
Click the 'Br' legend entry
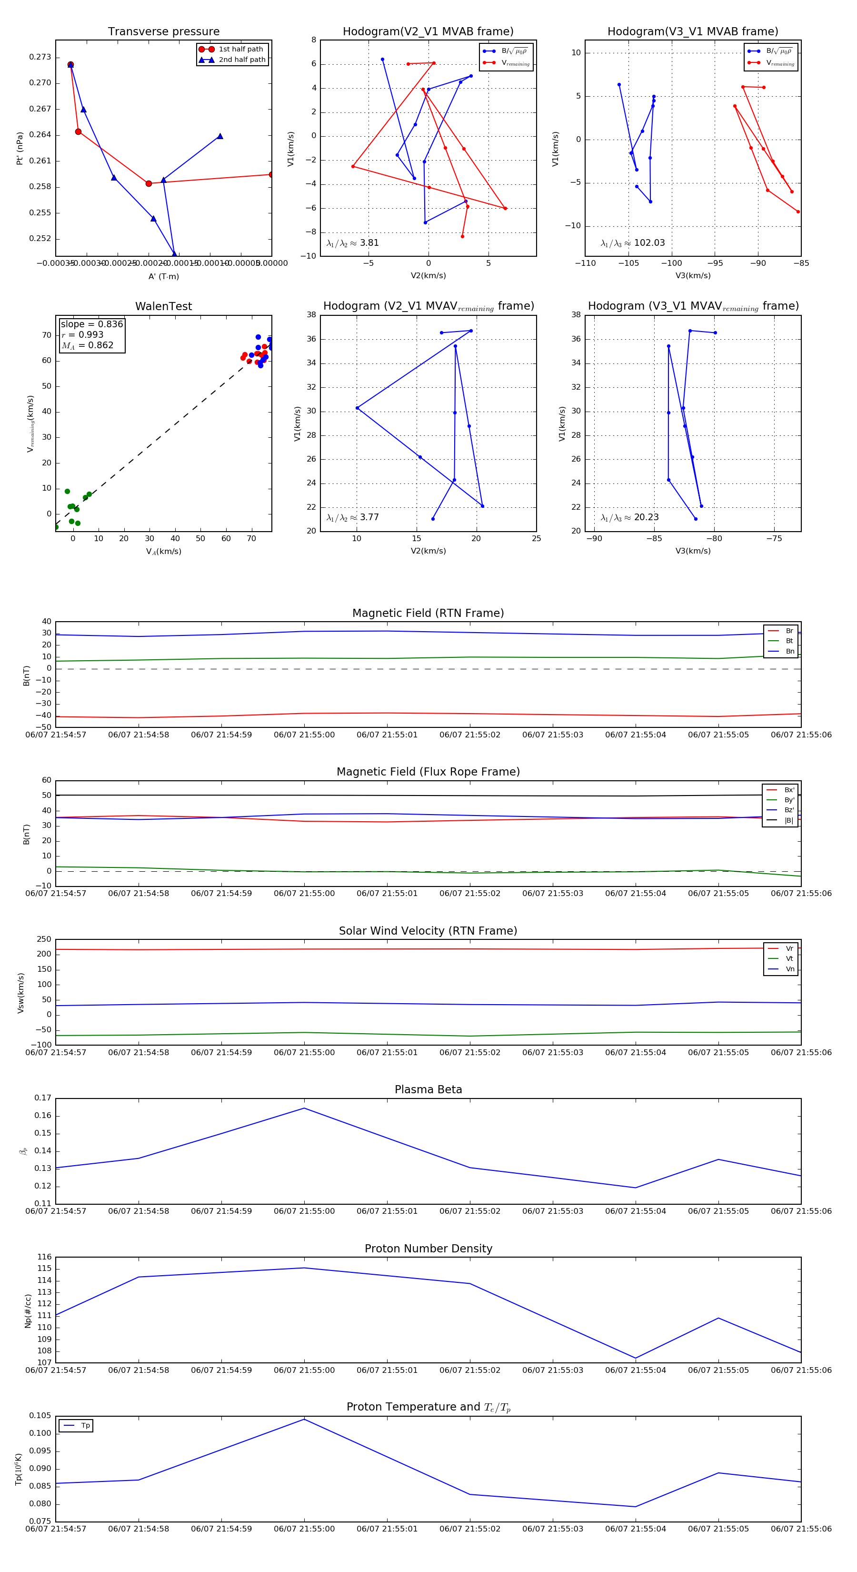click(x=781, y=631)
